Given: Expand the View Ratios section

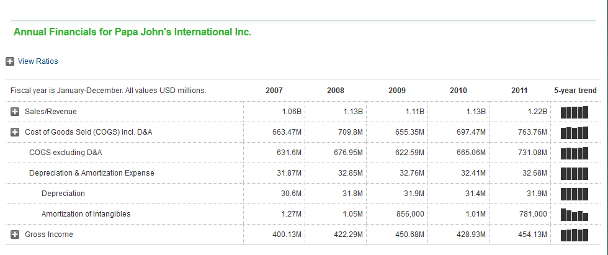Looking at the screenshot, I should pos(10,61).
